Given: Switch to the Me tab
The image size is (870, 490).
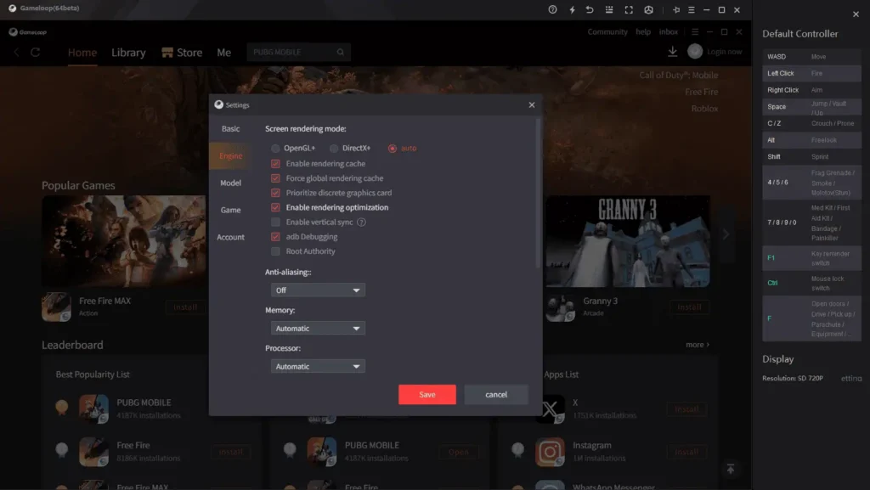Looking at the screenshot, I should pyautogui.click(x=223, y=53).
